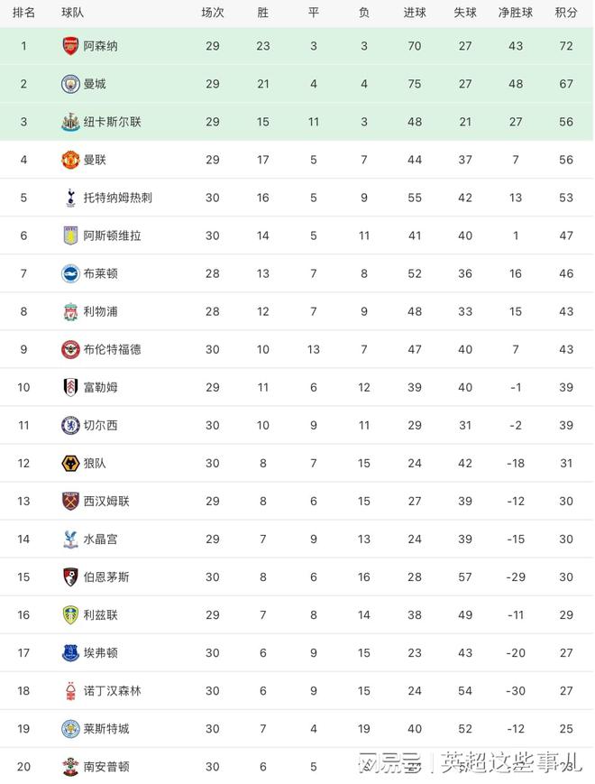Viewport: 595px width, 784px height.
Task: Click the Chelsea crest icon
Action: coord(70,426)
